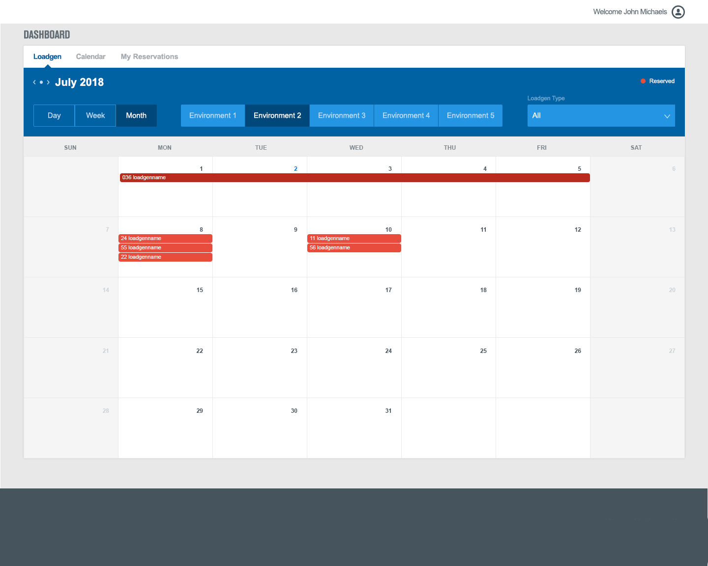Image resolution: width=708 pixels, height=566 pixels.
Task: Select calendar day 9
Action: (295, 230)
